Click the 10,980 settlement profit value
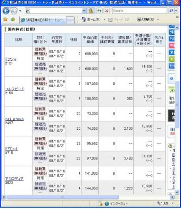The height and width of the screenshot is (209, 181). point(147,186)
